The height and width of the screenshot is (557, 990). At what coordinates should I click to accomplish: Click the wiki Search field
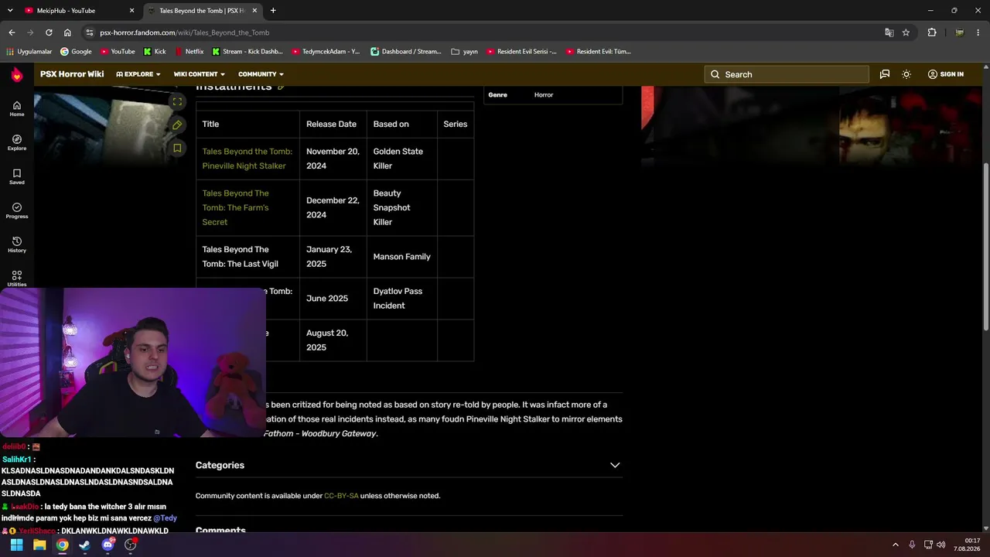tap(787, 74)
